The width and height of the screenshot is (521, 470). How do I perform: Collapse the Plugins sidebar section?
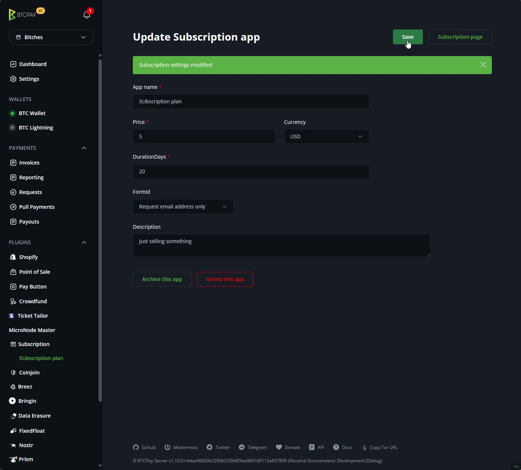pos(84,242)
